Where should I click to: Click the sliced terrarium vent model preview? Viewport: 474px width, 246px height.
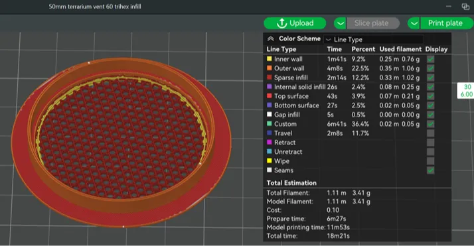click(121, 142)
